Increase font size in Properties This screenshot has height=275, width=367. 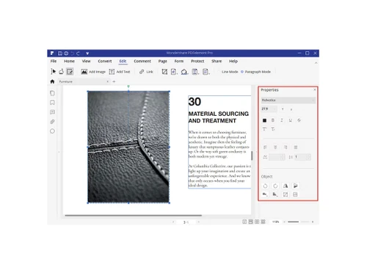tap(283, 109)
